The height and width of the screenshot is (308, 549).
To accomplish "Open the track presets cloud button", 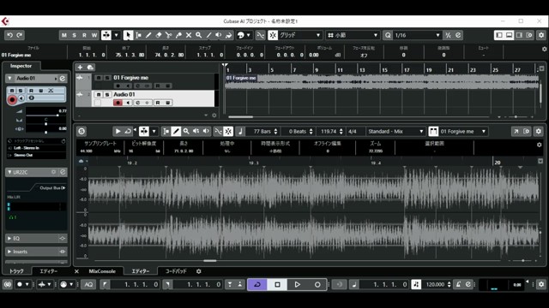I will pos(90,67).
